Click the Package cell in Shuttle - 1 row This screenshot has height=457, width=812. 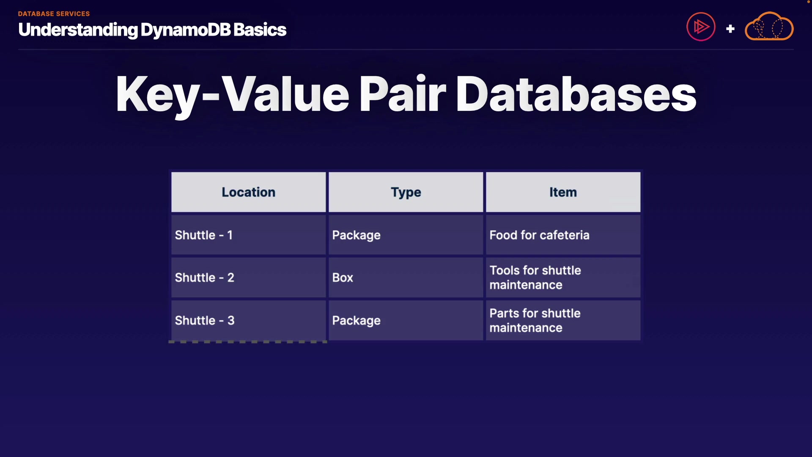[x=406, y=235]
